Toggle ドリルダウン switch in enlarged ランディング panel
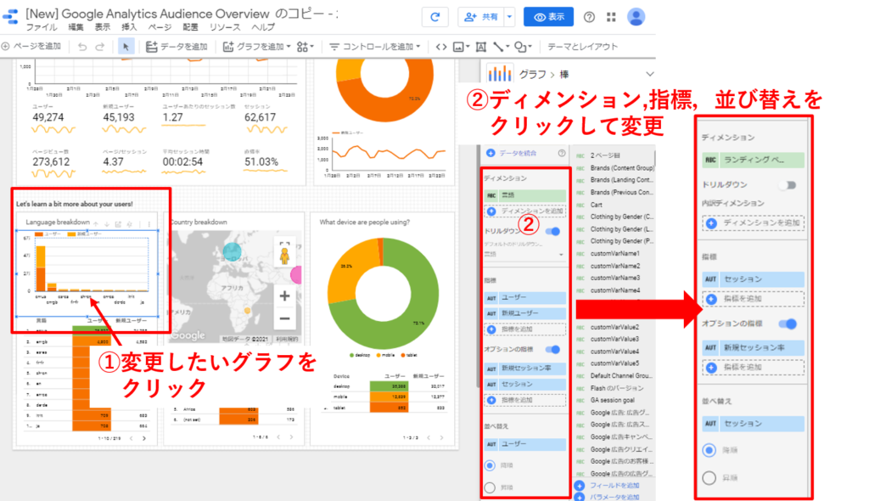The image size is (869, 501). pos(788,185)
